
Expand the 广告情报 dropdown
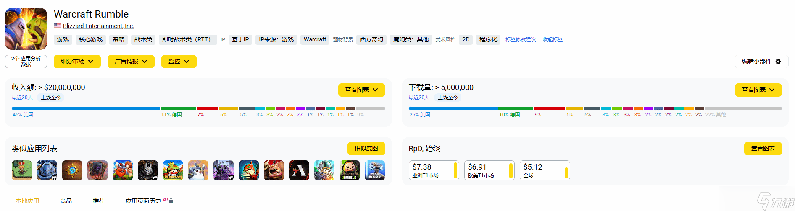pyautogui.click(x=131, y=61)
